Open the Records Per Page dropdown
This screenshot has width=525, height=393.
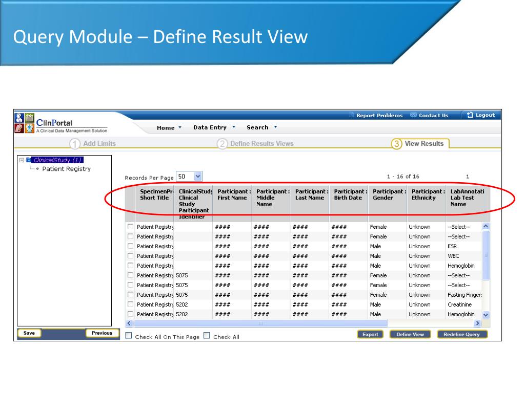pos(198,176)
